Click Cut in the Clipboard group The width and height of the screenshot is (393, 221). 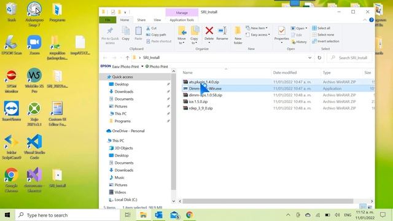152,28
